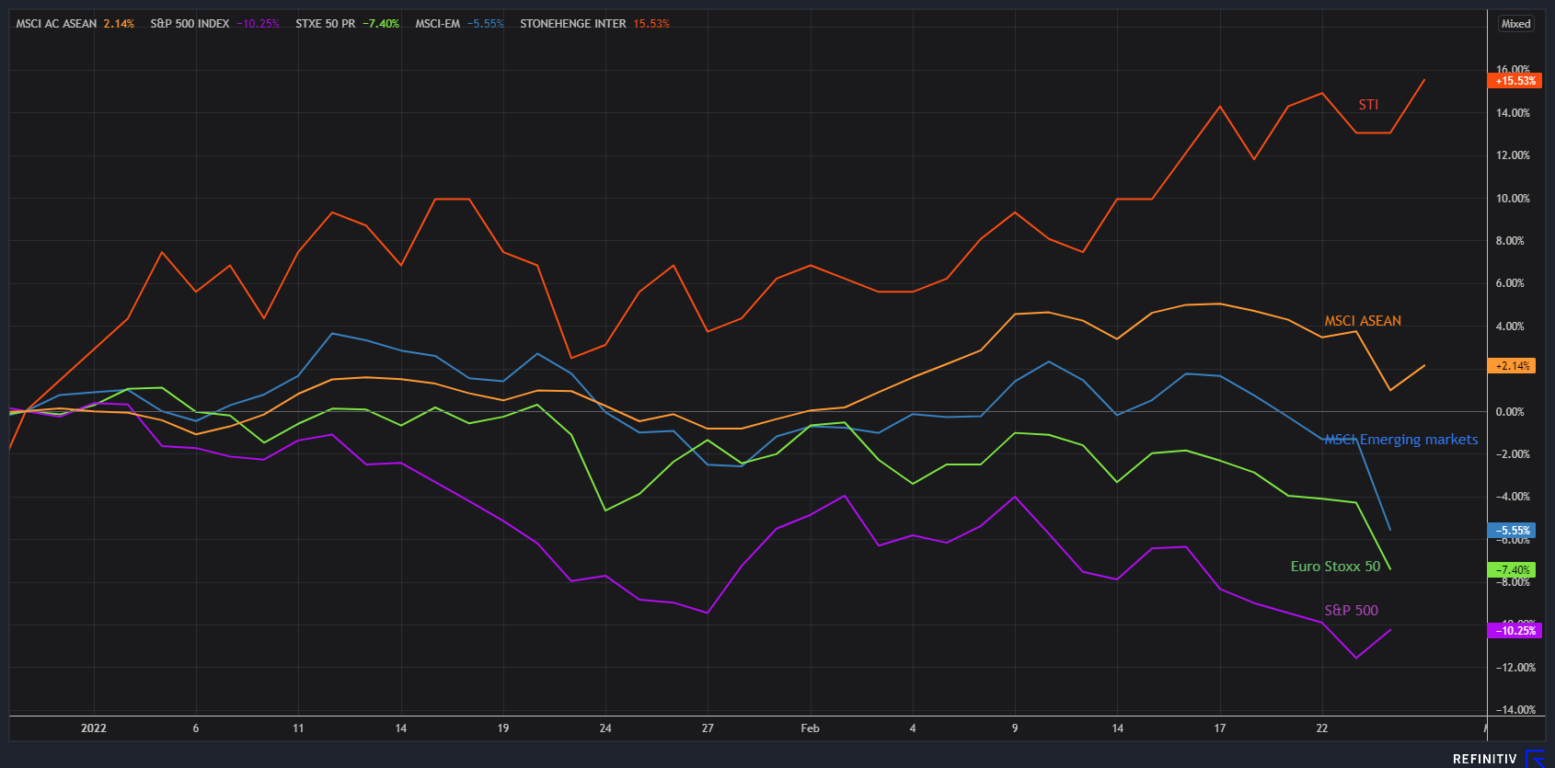
Task: Click the STXE 50 PR legend item
Action: [x=347, y=24]
